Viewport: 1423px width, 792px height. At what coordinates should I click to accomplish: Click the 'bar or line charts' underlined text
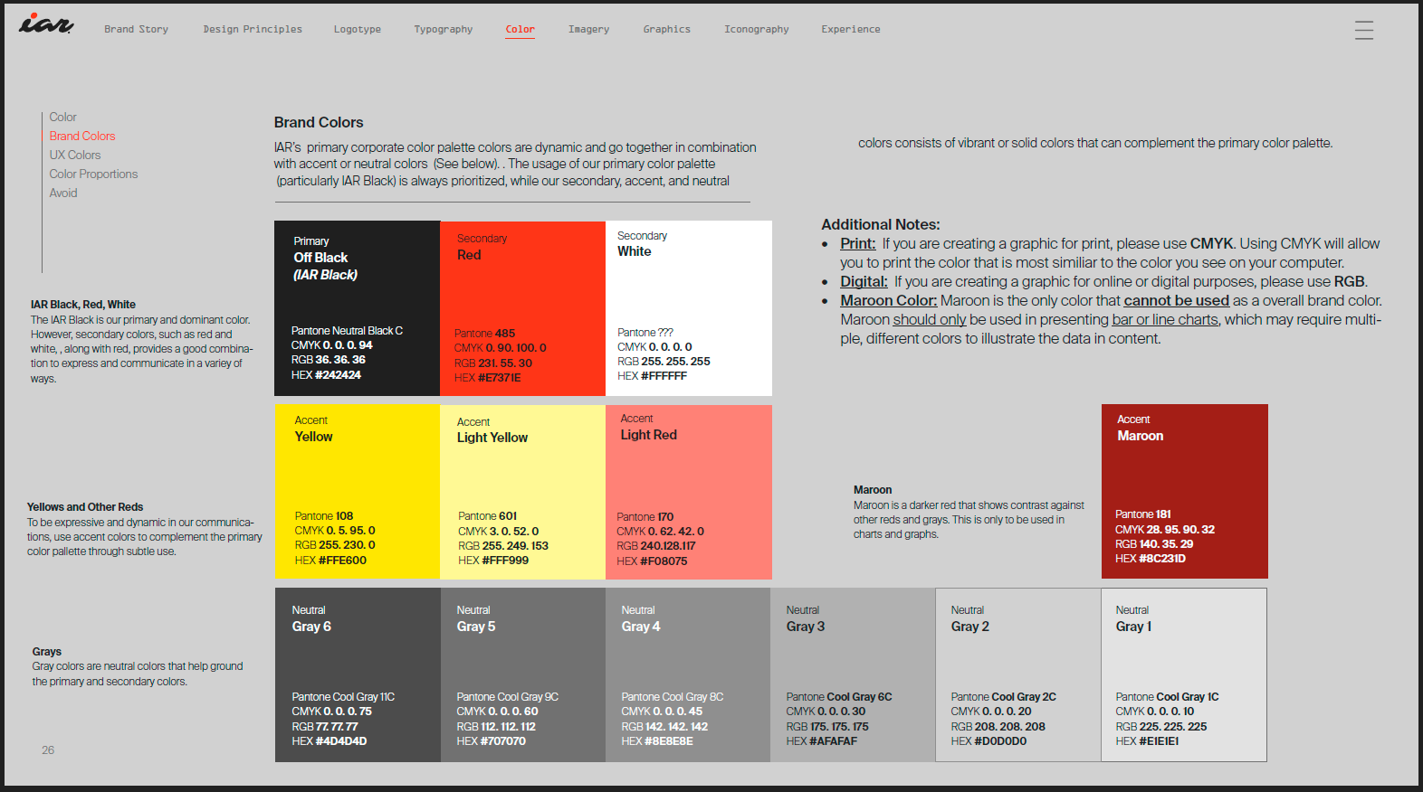1165,319
